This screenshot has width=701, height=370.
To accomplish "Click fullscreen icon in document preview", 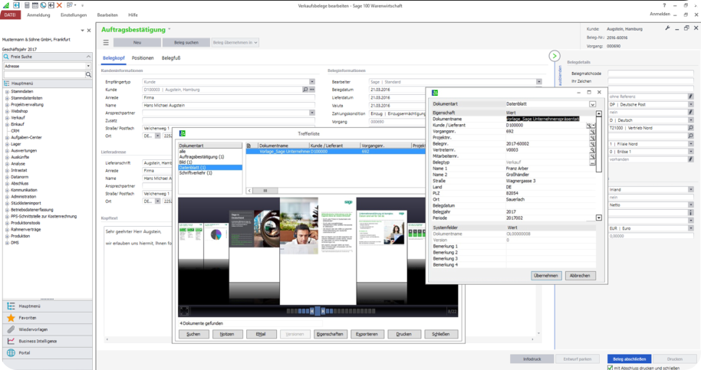I will pos(184,311).
